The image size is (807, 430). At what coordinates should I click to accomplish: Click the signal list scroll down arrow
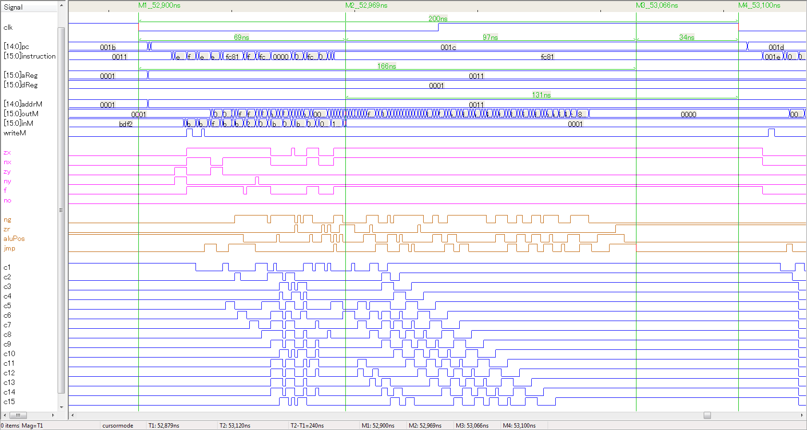click(x=61, y=407)
